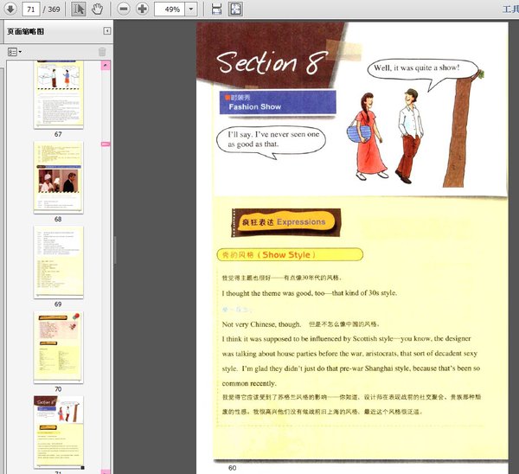Zoom out with the minus button
519x474 pixels.
(x=124, y=10)
